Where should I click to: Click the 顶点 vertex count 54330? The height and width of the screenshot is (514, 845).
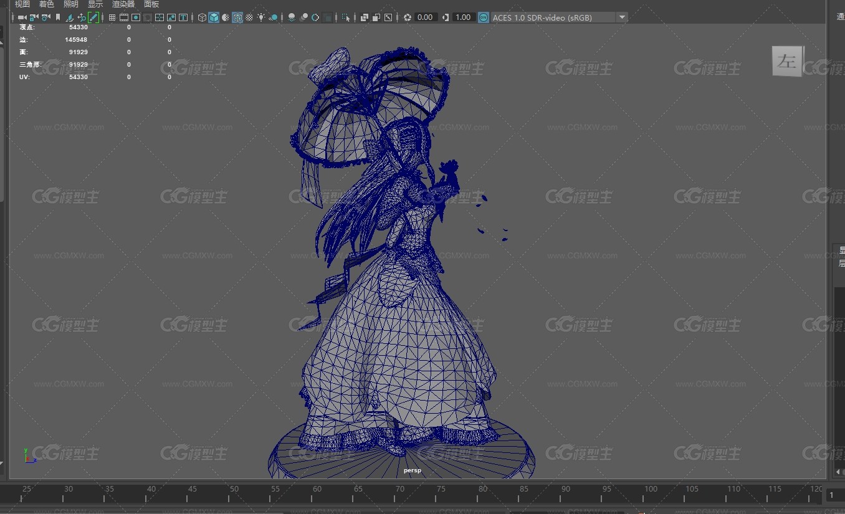[x=79, y=27]
